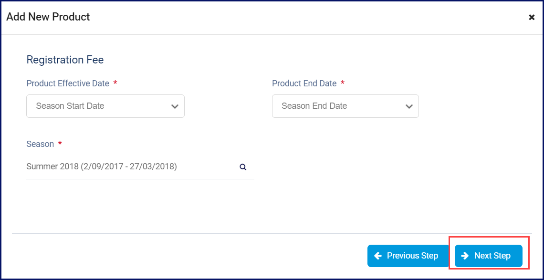This screenshot has height=280, width=544.
Task: Click the Season field label
Action: point(40,144)
